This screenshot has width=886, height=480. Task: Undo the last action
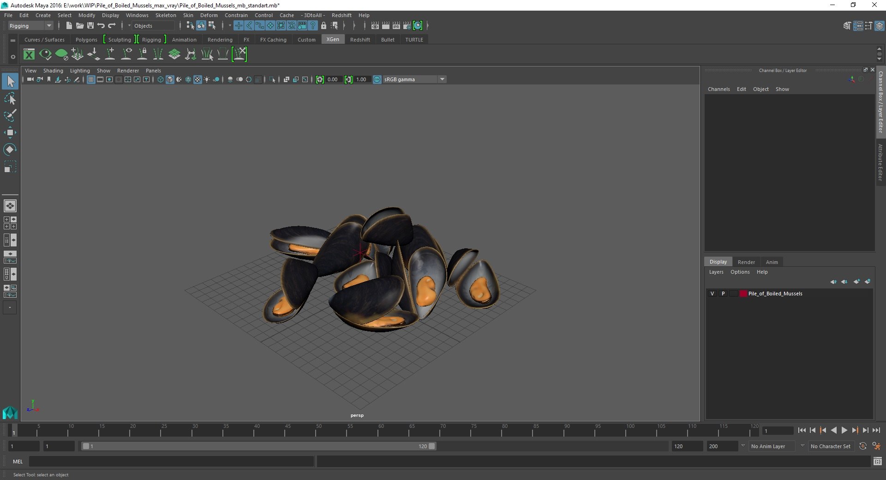click(x=101, y=26)
